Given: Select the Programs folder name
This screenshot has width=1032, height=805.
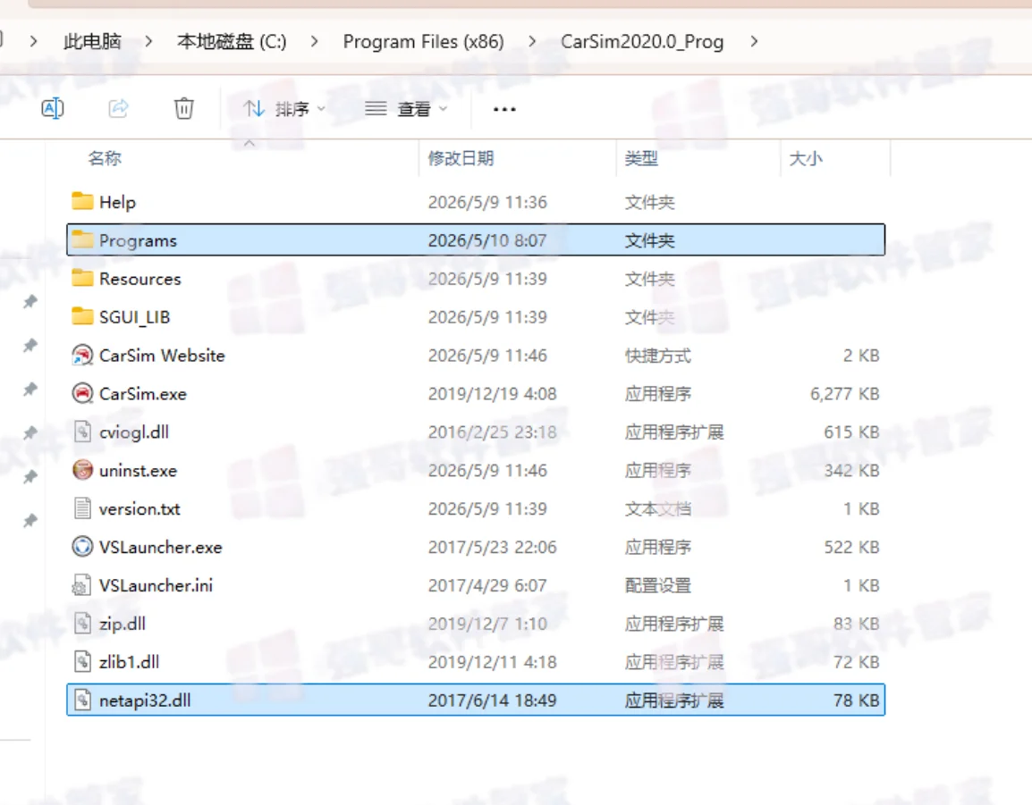Looking at the screenshot, I should [138, 240].
